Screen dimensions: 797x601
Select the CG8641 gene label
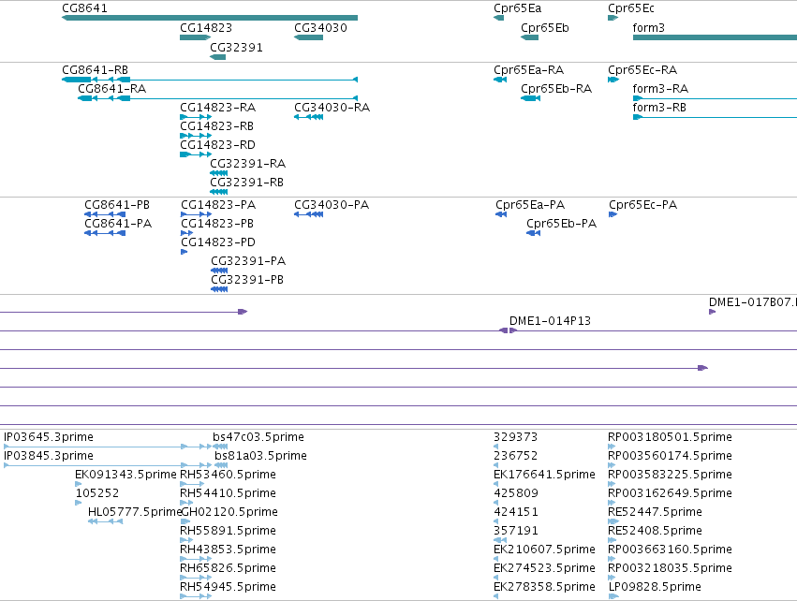pyautogui.click(x=84, y=8)
